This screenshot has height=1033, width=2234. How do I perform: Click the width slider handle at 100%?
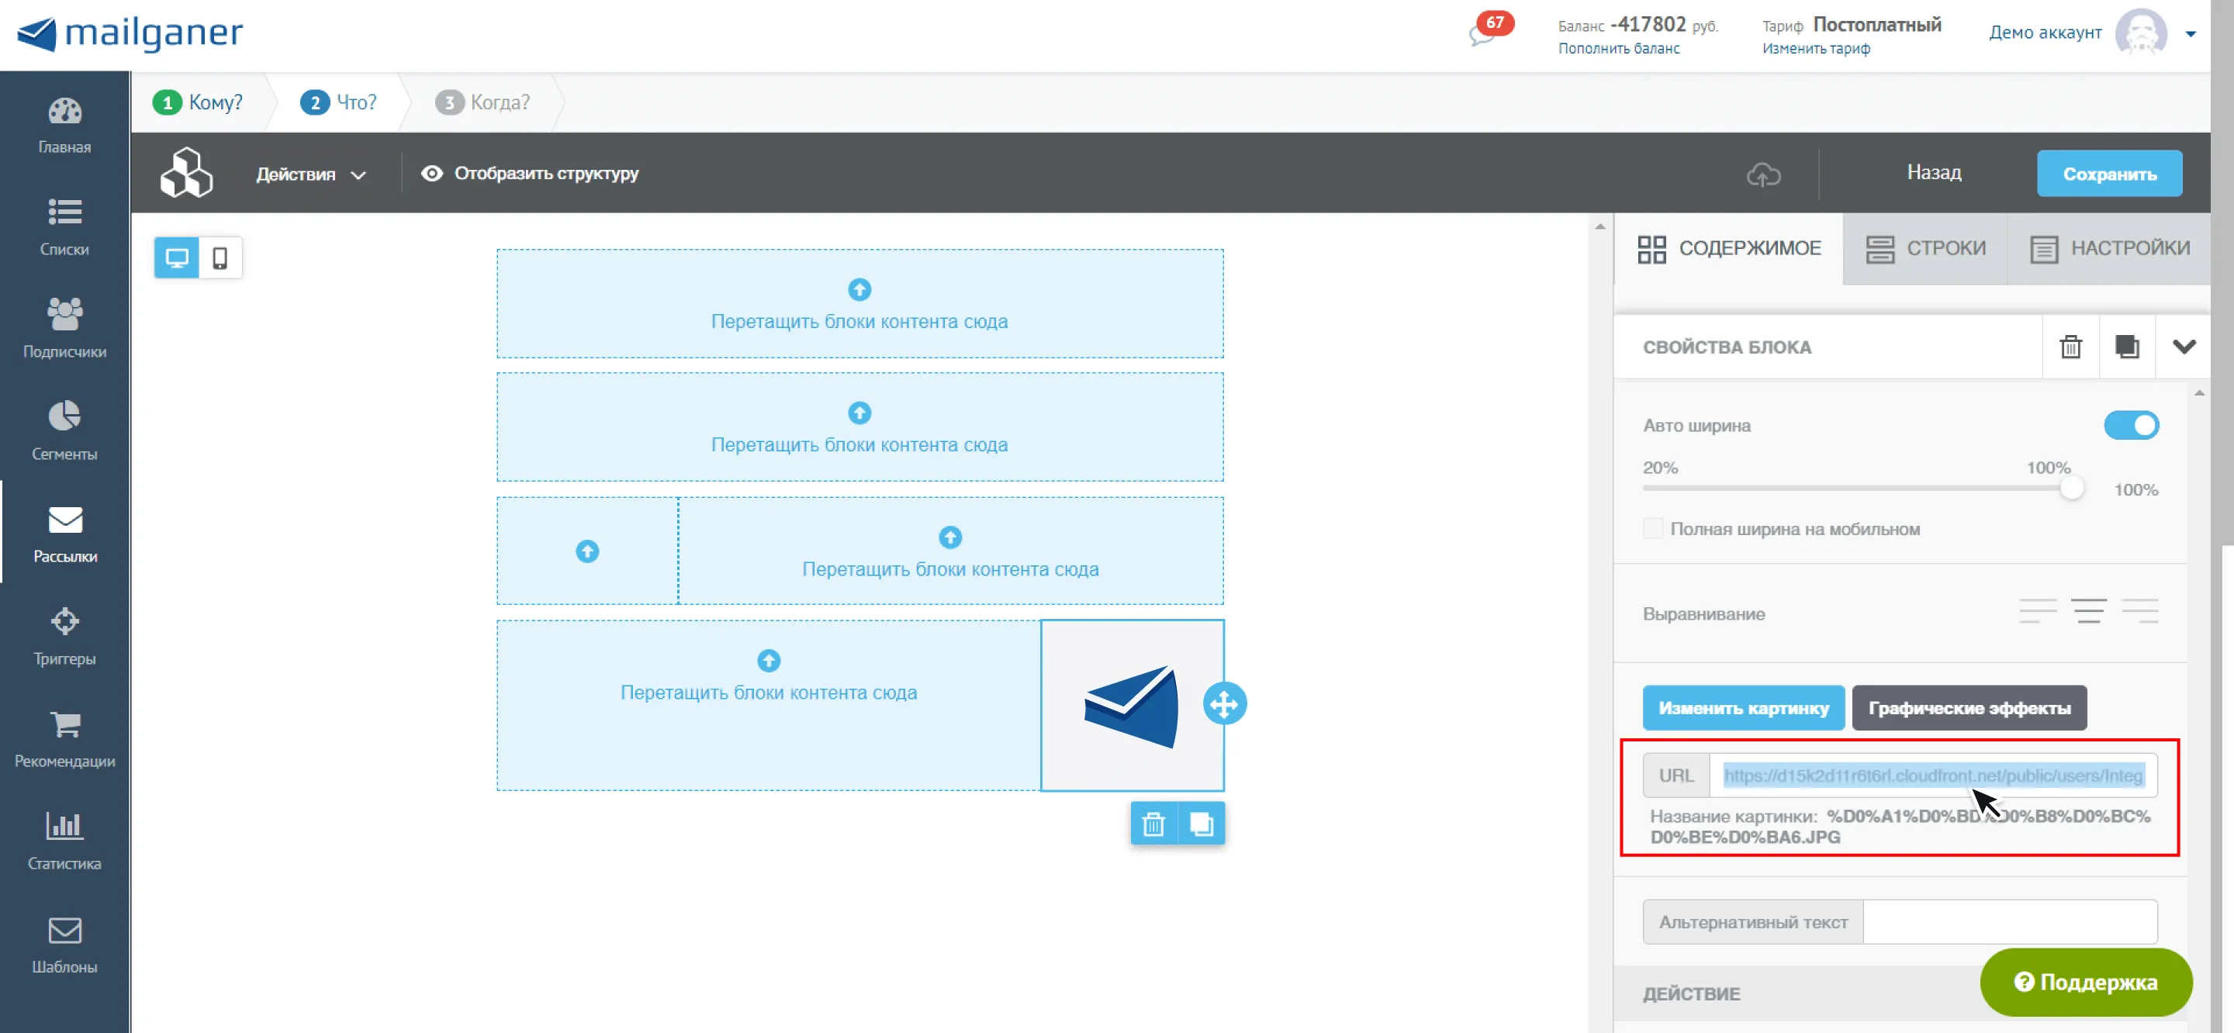point(2071,489)
